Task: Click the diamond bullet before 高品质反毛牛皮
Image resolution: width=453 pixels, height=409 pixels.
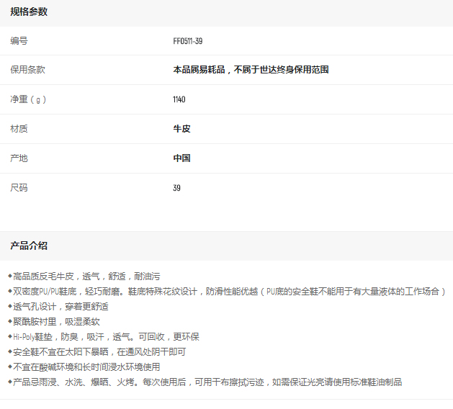Action: pos(10,276)
